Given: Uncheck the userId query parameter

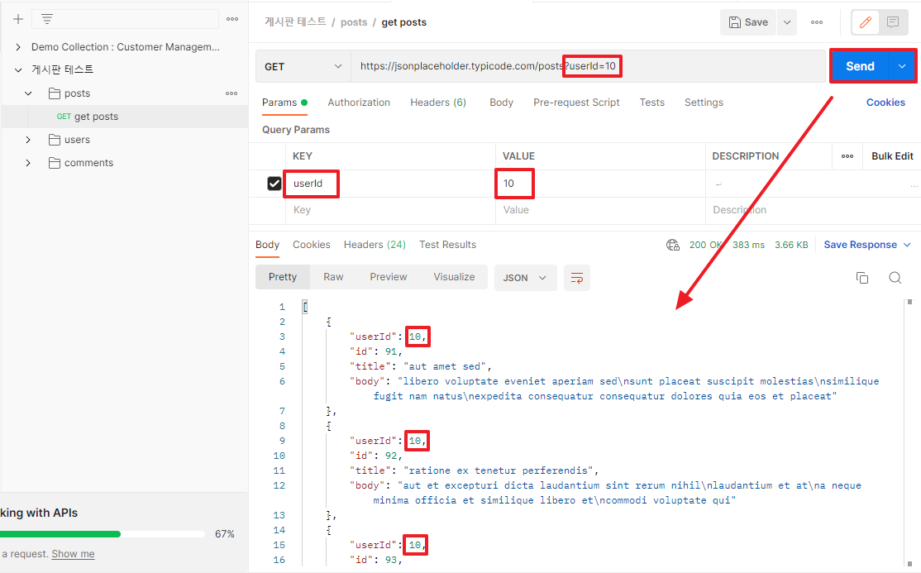Looking at the screenshot, I should point(274,184).
